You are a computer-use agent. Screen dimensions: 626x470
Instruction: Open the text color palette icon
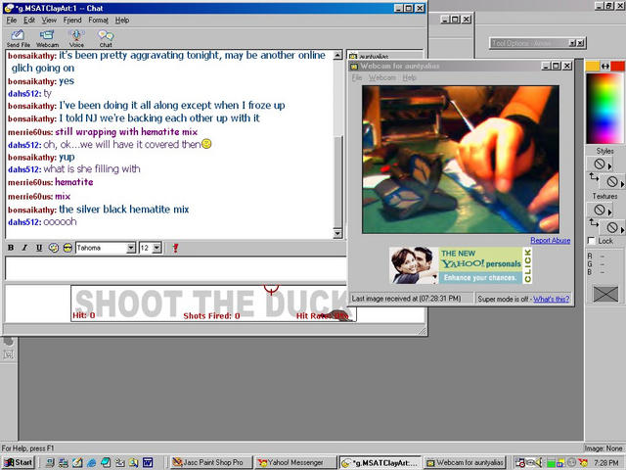[54, 248]
